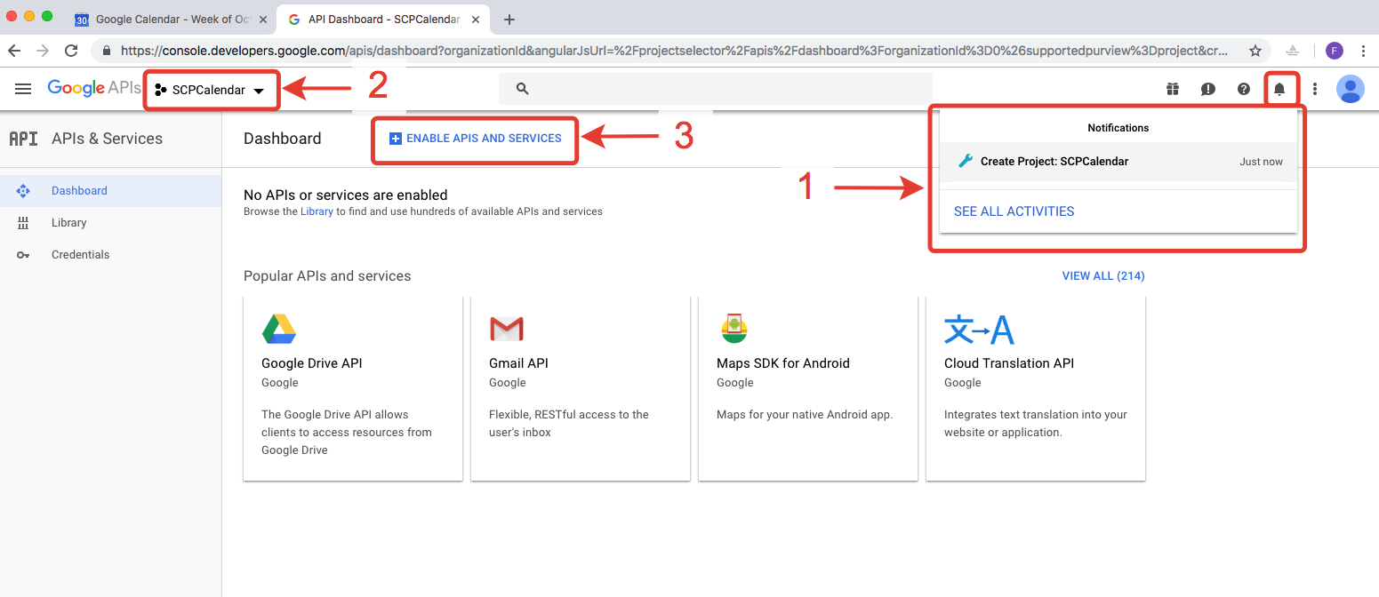The height and width of the screenshot is (597, 1379).
Task: Open the help question mark icon
Action: click(1244, 89)
